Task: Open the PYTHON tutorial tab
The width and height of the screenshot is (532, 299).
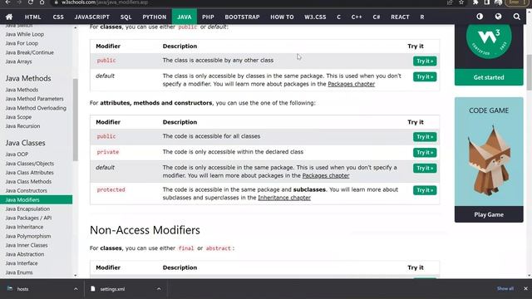Action: [155, 17]
